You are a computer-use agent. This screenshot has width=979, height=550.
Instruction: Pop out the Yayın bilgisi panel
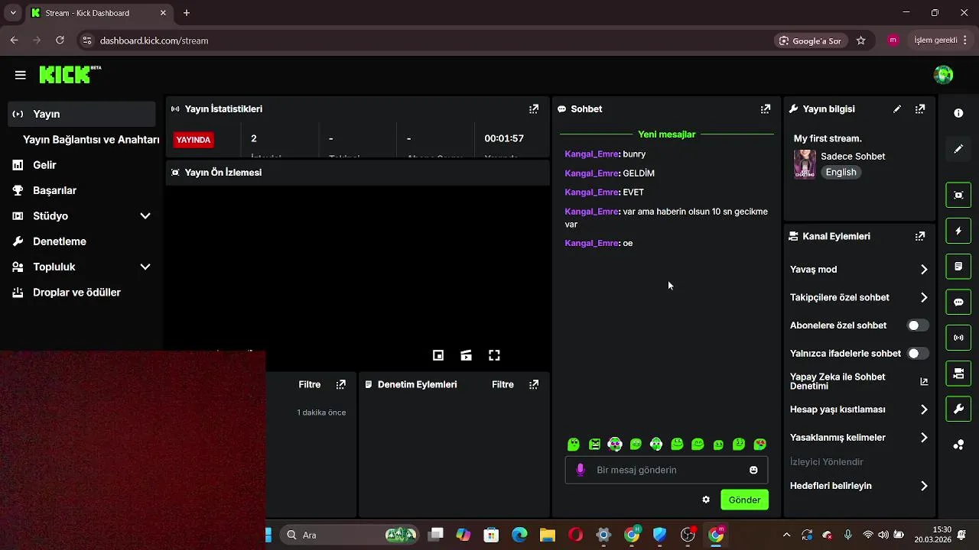pyautogui.click(x=920, y=109)
